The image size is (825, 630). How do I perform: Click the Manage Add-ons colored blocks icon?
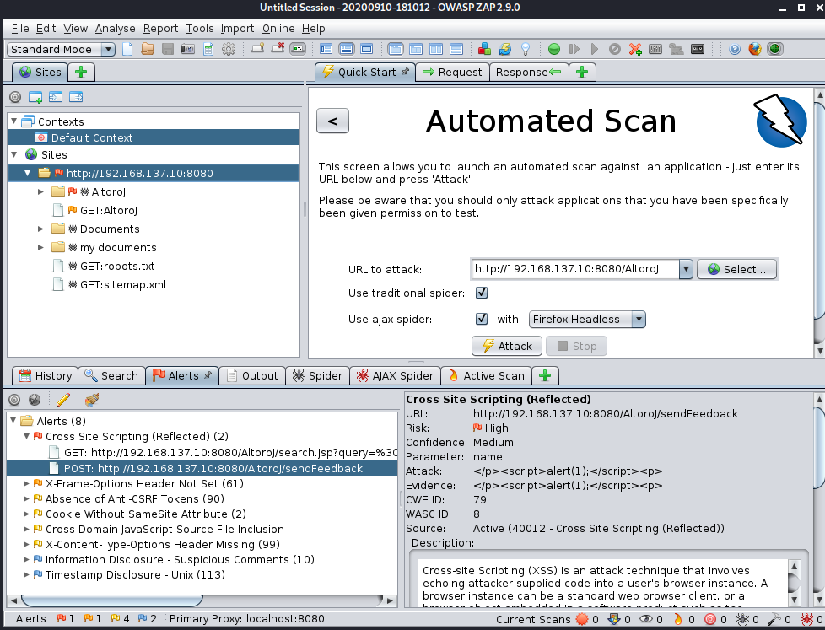click(x=484, y=49)
